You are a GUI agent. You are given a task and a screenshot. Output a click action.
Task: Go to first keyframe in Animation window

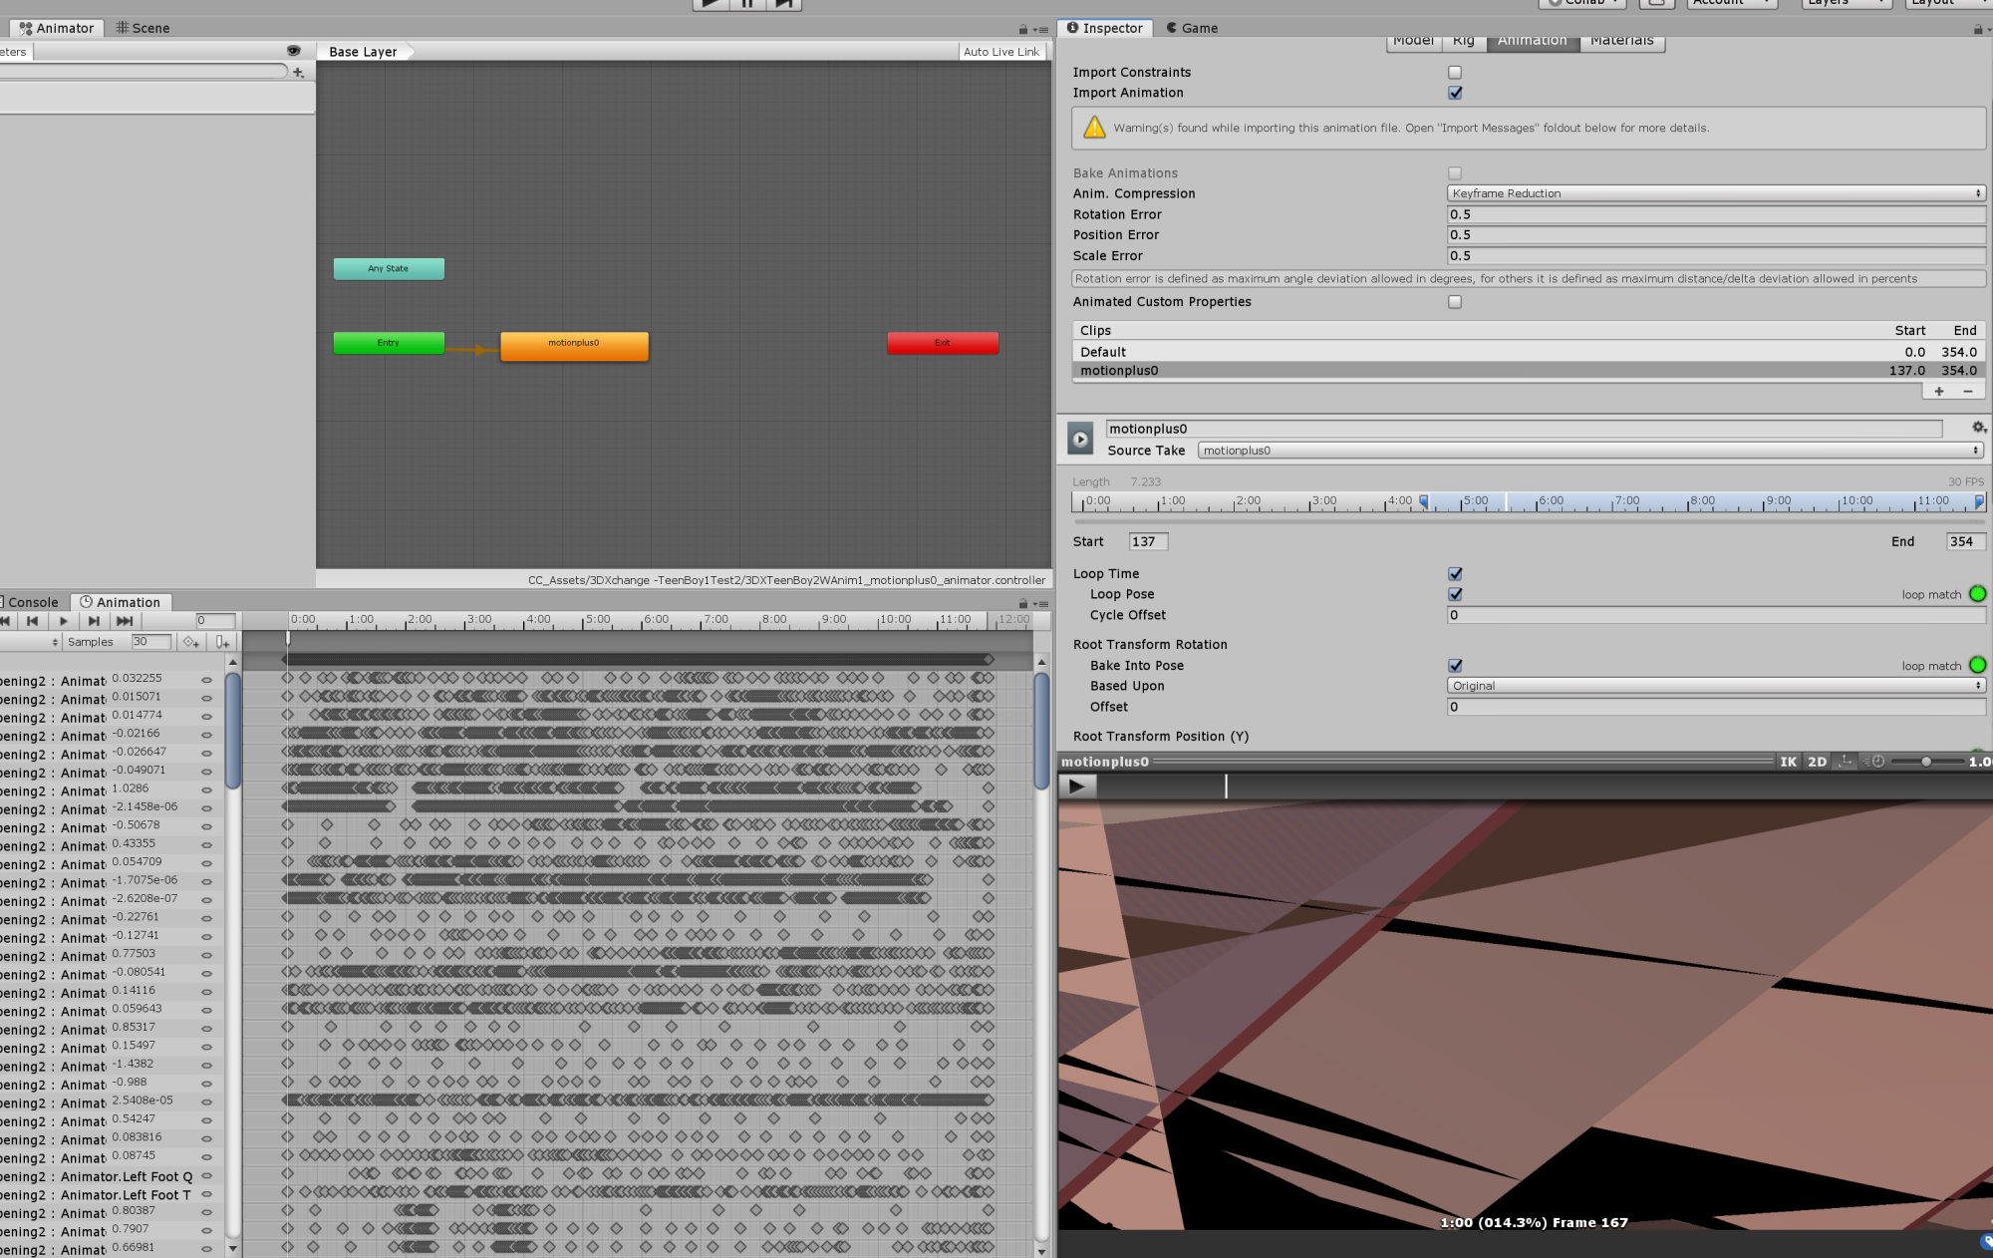[x=6, y=620]
